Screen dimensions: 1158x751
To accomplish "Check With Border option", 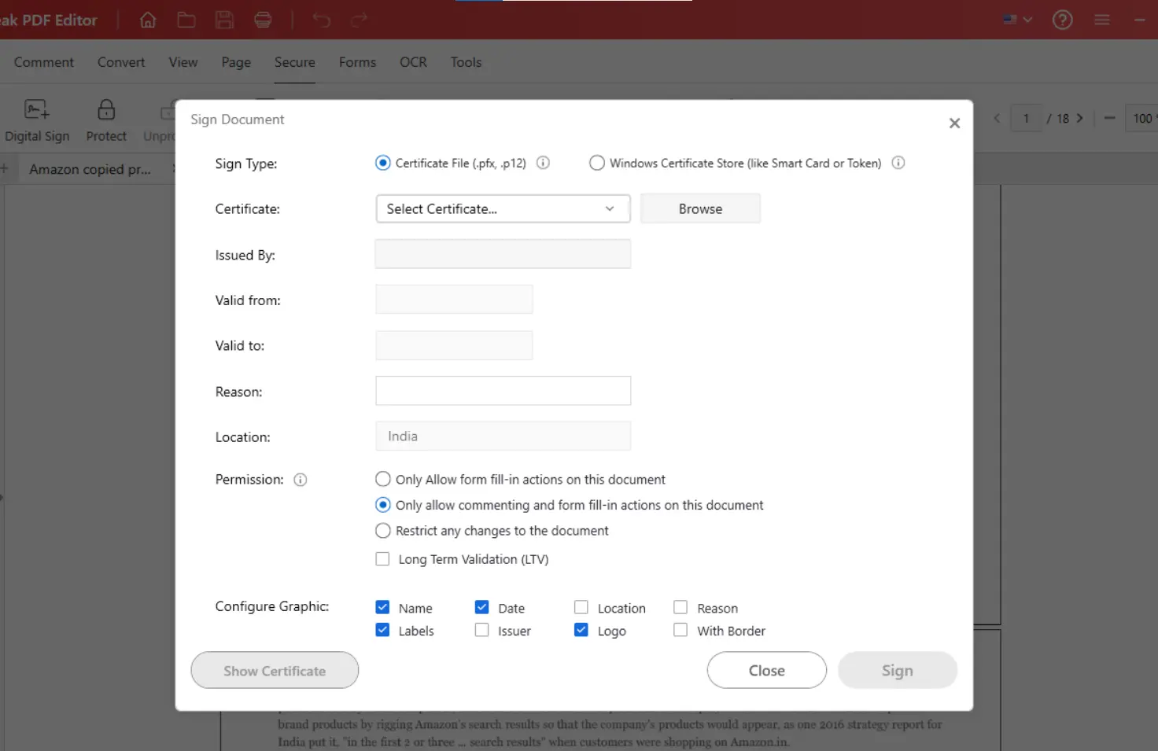I will coord(680,630).
